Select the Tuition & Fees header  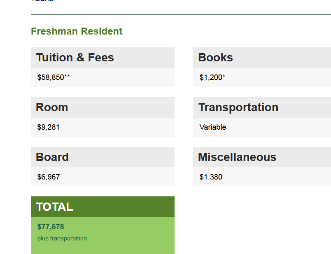point(75,58)
